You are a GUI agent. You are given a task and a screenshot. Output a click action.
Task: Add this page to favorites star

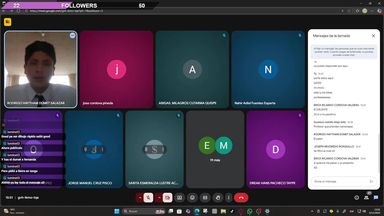[x=349, y=11]
